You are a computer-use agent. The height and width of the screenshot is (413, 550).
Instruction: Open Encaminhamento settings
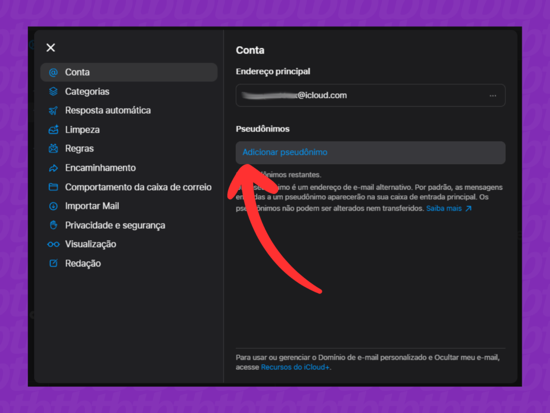coord(100,168)
